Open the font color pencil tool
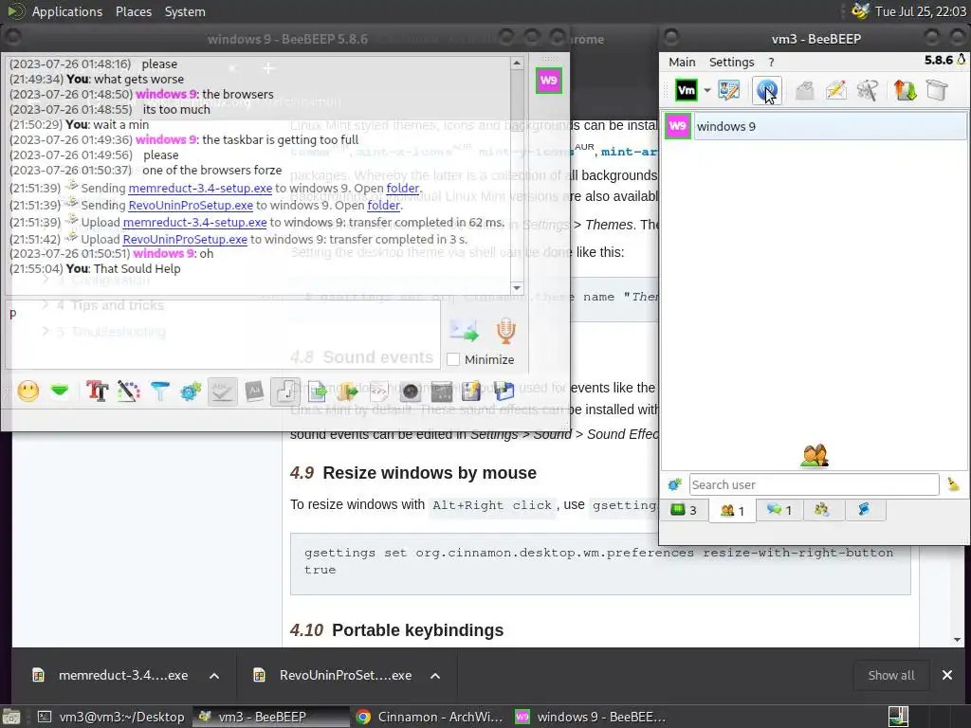 pos(128,391)
